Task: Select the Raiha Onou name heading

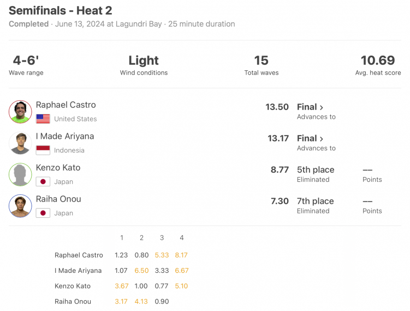Action: point(58,199)
